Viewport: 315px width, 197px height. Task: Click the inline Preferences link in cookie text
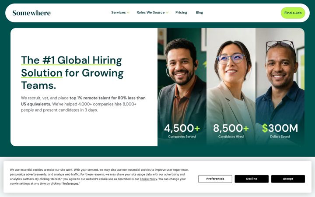[x=70, y=183]
